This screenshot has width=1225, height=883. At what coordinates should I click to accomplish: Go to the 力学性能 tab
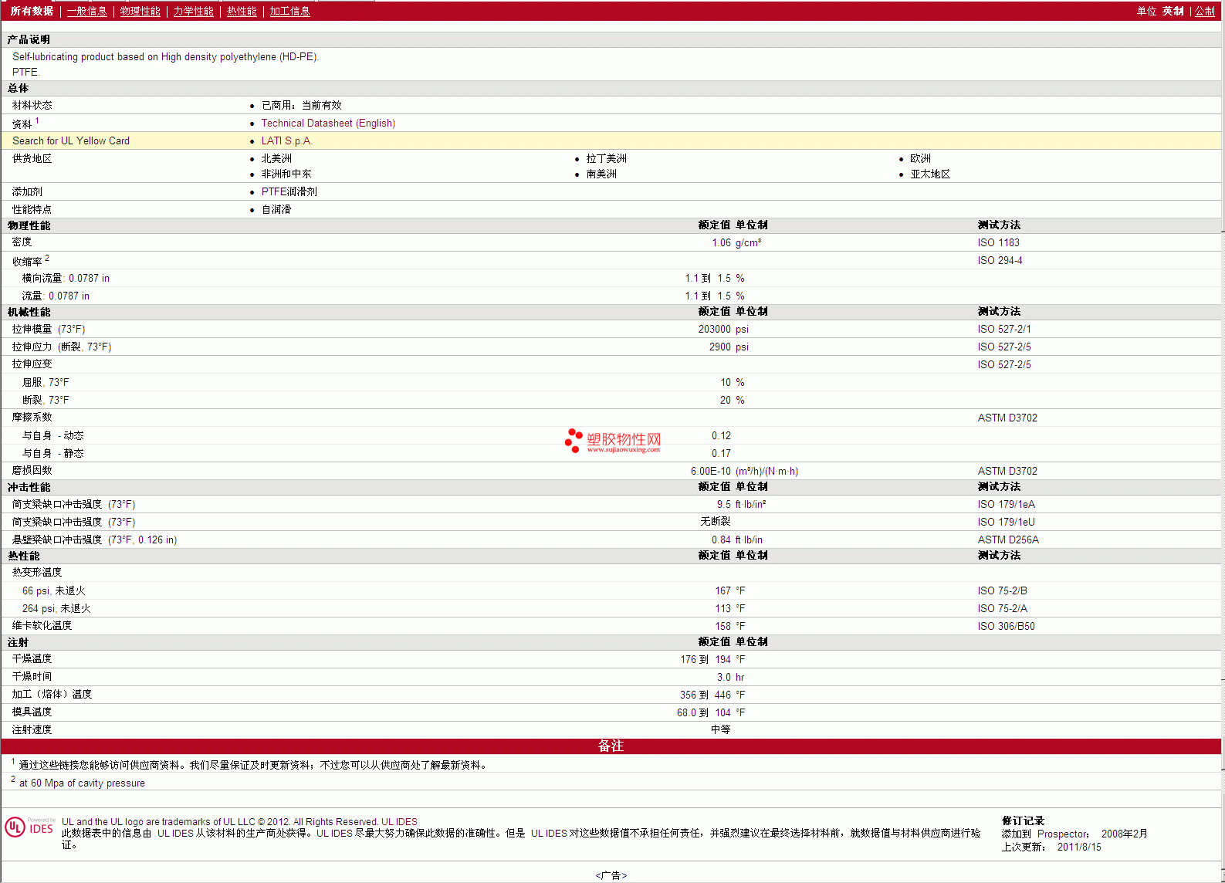tap(193, 11)
